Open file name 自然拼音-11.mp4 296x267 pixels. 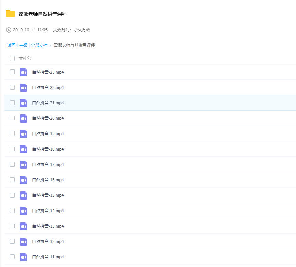pyautogui.click(x=48, y=257)
